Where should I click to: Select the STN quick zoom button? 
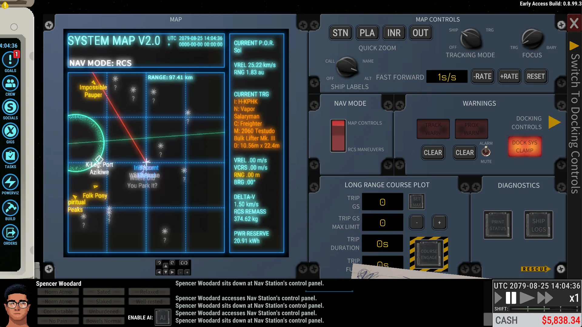click(x=340, y=33)
